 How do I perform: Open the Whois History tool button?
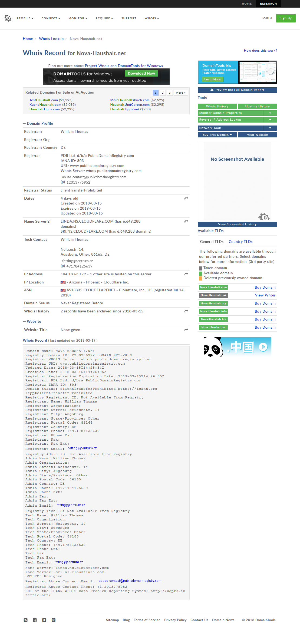click(x=217, y=106)
